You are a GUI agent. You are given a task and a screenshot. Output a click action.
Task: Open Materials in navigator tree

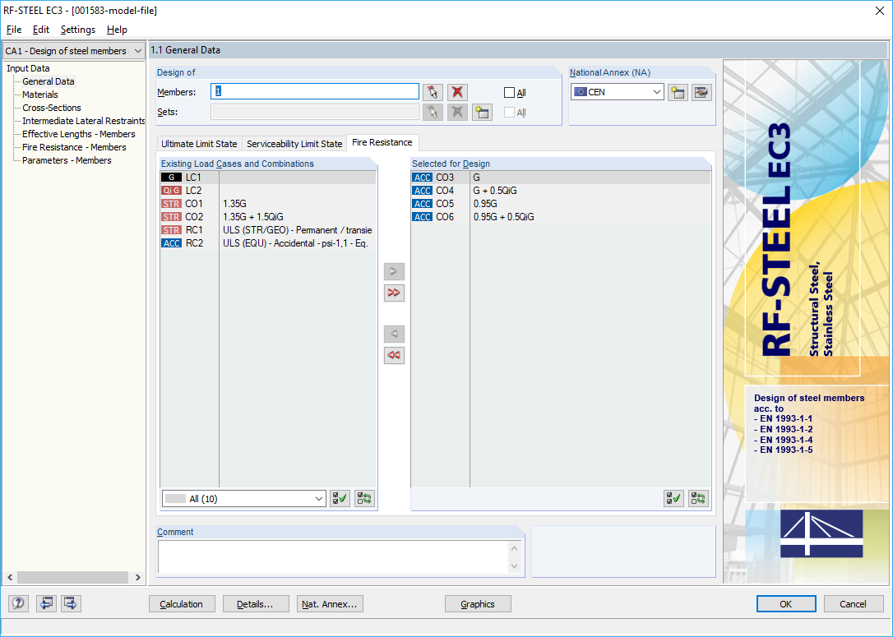[39, 95]
